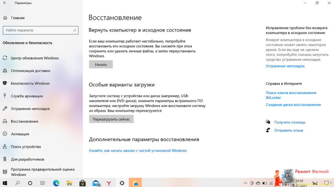Open Для разработчиков settings

pos(28,159)
